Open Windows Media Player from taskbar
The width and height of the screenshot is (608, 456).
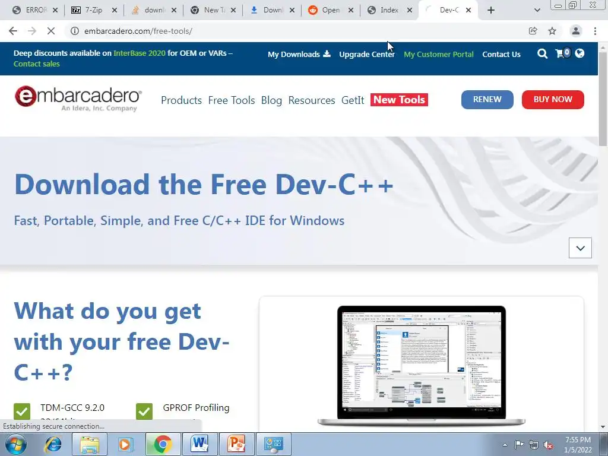(x=125, y=444)
